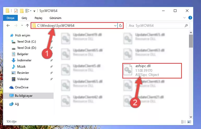Click the Ara: SysWOW64 search field
Viewport: 201px width, 129px height.
click(158, 25)
